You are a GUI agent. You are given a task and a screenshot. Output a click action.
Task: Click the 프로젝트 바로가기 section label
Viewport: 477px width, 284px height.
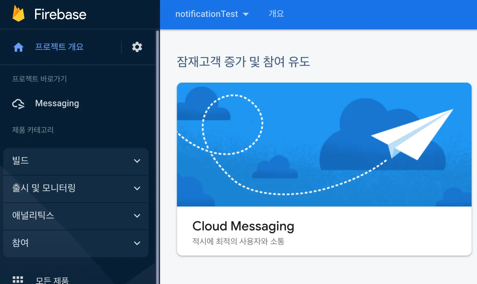(40, 79)
